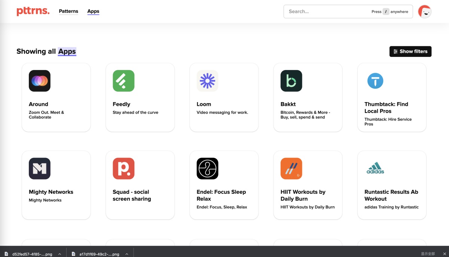
Task: Click the Search input field
Action: pyautogui.click(x=348, y=12)
